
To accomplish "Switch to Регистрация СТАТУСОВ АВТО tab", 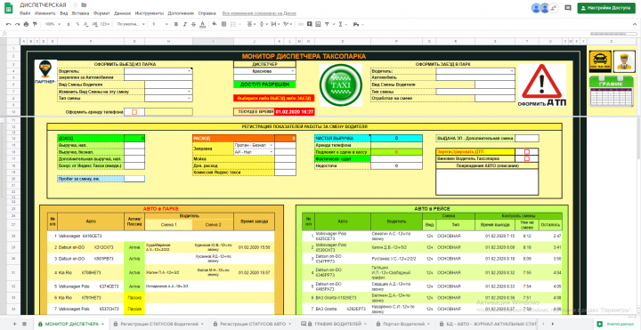I will (253, 324).
